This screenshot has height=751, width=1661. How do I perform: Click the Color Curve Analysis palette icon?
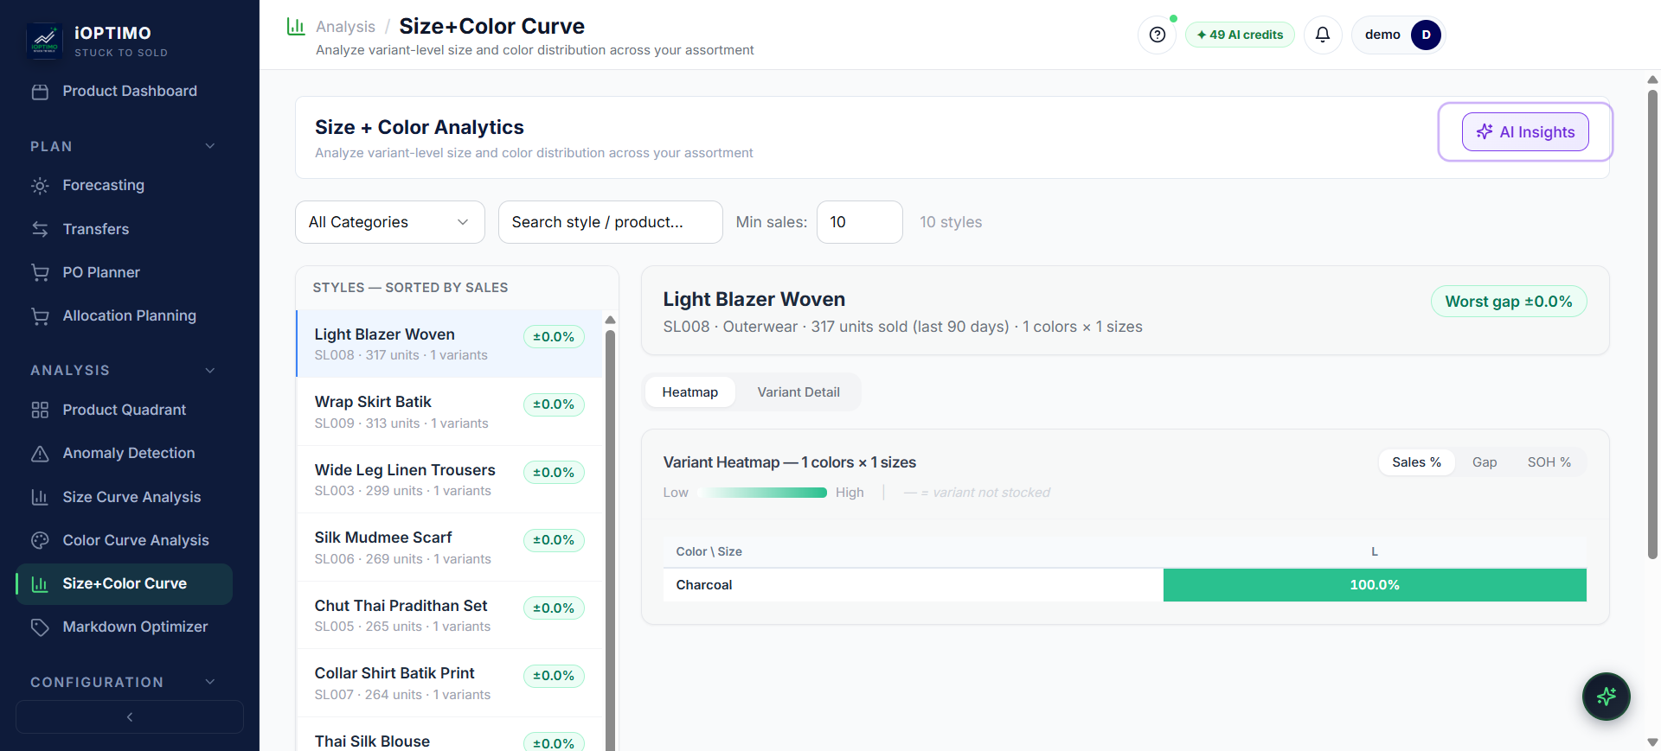(40, 540)
